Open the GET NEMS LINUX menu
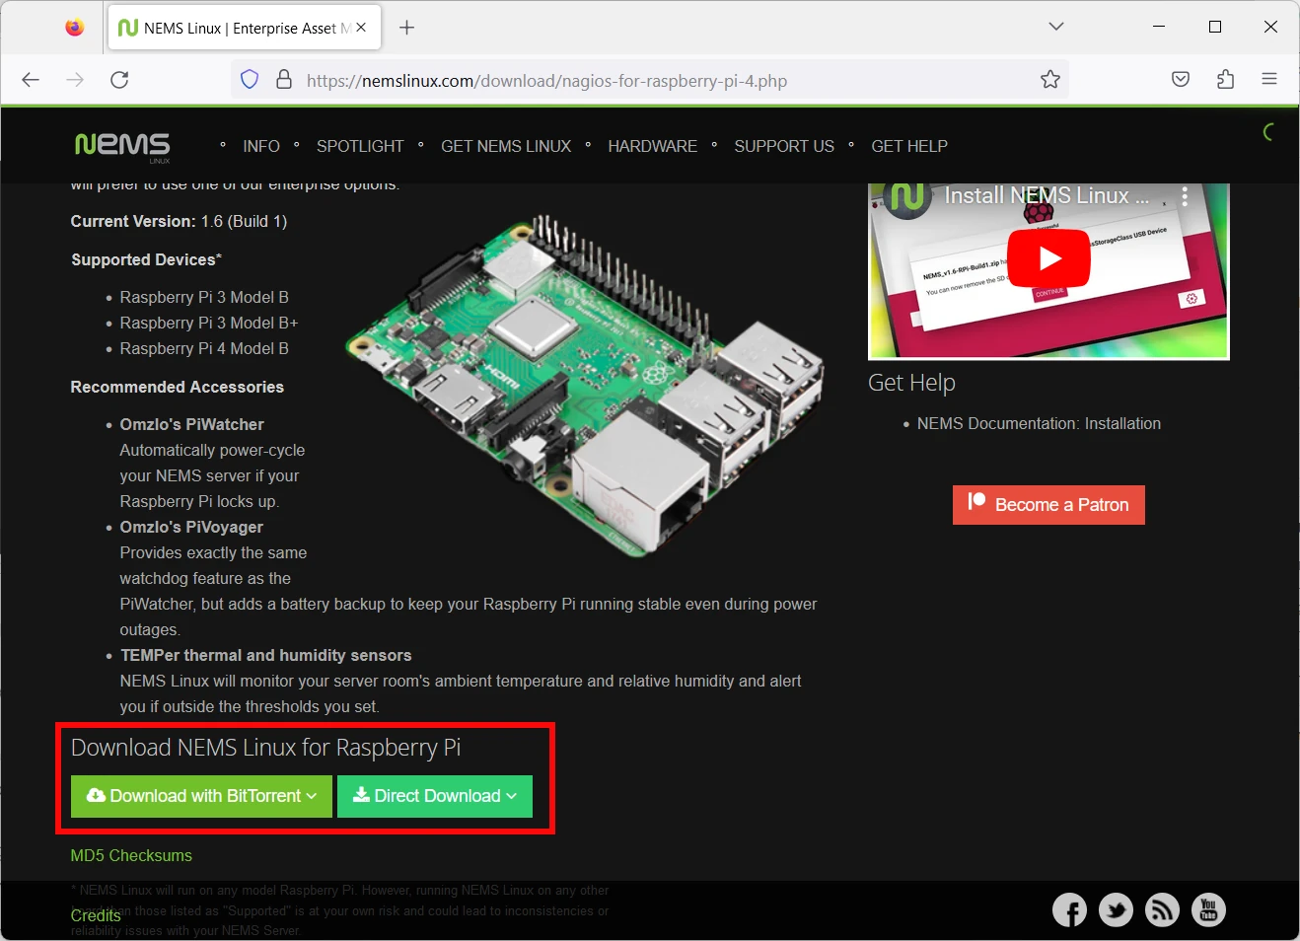 [x=506, y=146]
